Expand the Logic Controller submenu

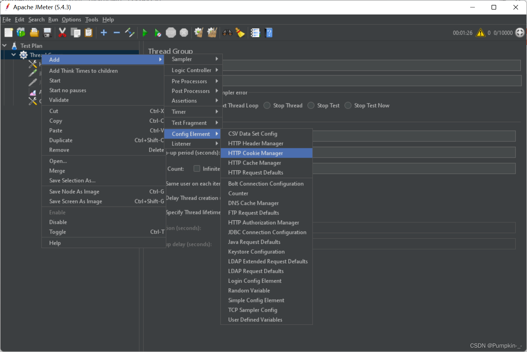click(193, 70)
